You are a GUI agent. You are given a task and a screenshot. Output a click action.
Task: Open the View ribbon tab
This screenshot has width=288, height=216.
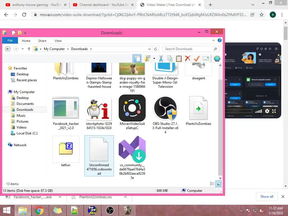coord(58,41)
